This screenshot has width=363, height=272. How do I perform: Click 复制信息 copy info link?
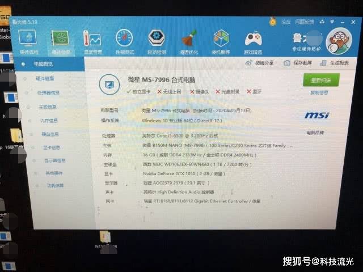(x=319, y=93)
